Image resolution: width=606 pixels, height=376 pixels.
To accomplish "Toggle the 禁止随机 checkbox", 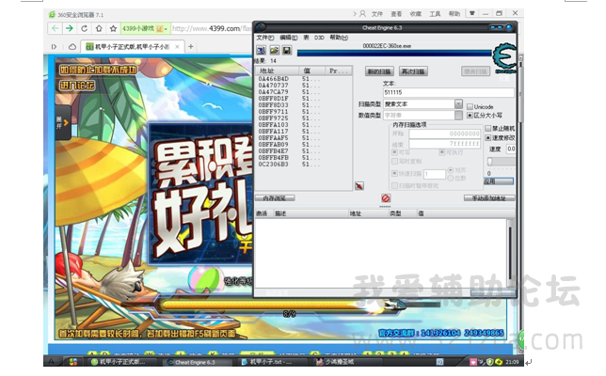I will pos(488,128).
